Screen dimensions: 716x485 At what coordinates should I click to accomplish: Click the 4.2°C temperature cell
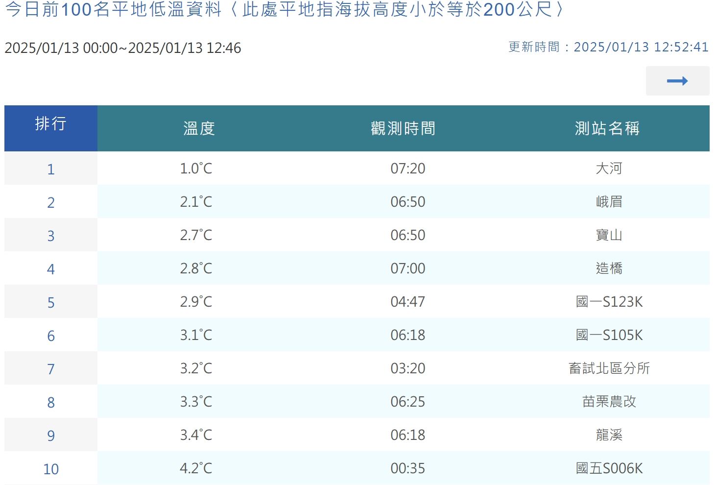click(x=196, y=468)
